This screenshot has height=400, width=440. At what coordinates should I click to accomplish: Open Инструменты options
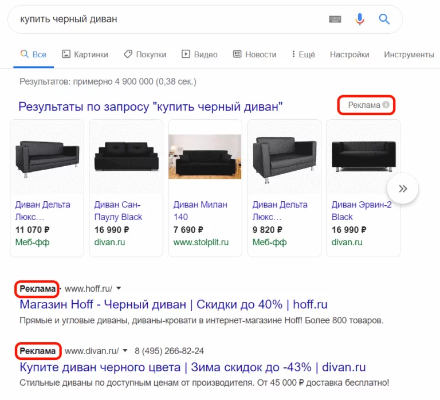409,54
